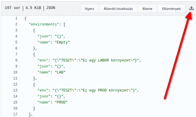This screenshot has width=196, height=117.
Task: Click the "environments" key text
Action: pyautogui.click(x=44, y=24)
